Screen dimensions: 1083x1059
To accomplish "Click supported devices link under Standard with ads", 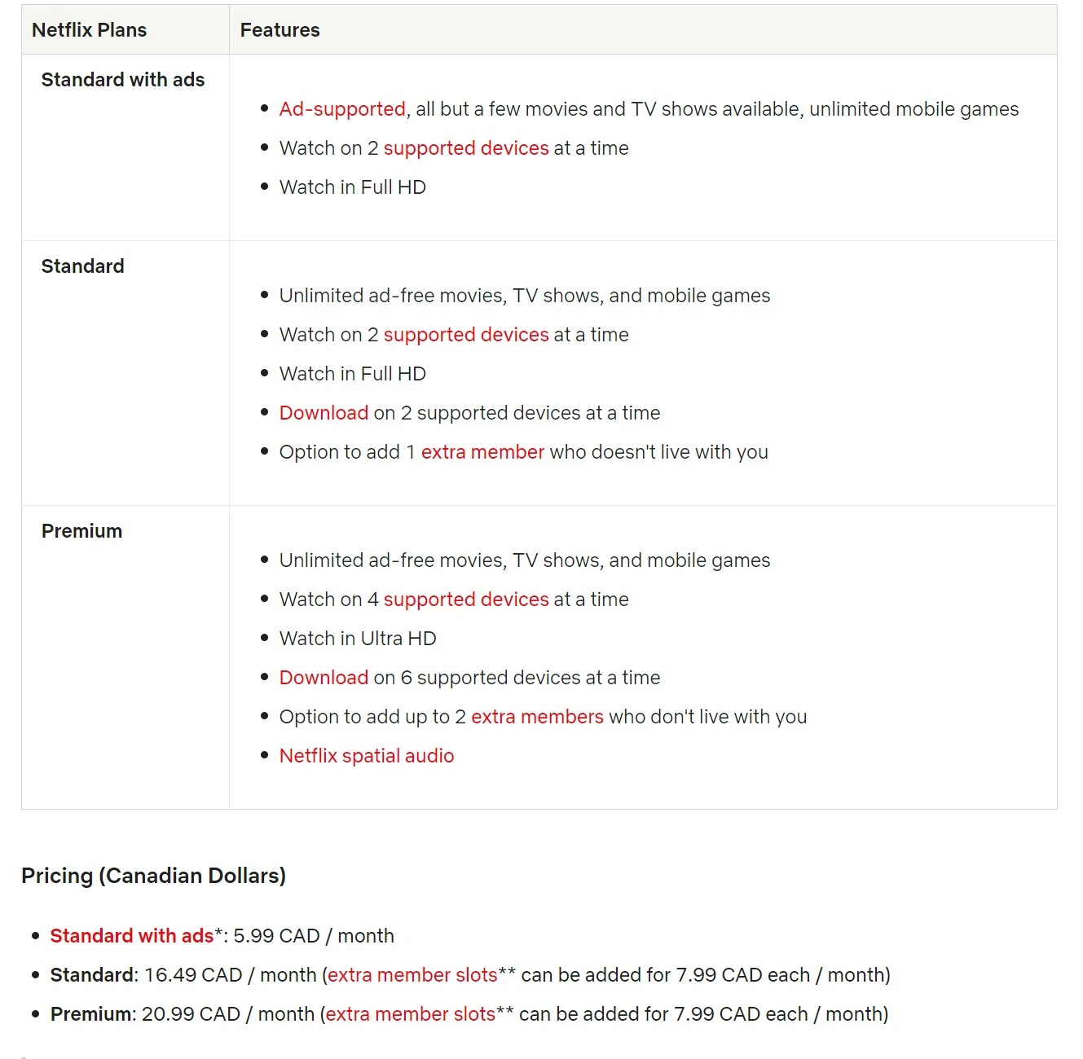I will pos(466,148).
